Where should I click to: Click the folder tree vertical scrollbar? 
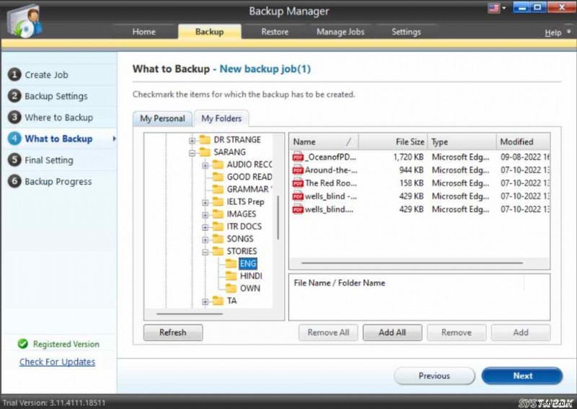278,218
